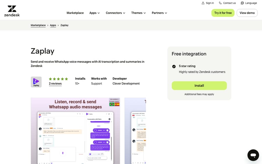Viewport: 262px width, 164px height.
Task: Expand the Apps dropdown menu
Action: [x=94, y=13]
